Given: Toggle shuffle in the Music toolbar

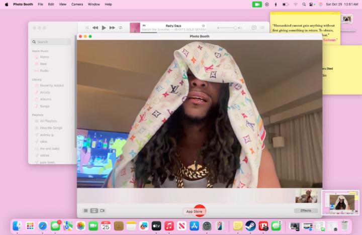Looking at the screenshot, I should 87,28.
